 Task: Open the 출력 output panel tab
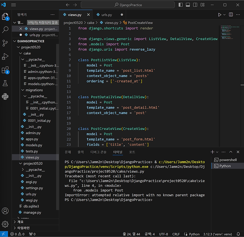coord(81,152)
